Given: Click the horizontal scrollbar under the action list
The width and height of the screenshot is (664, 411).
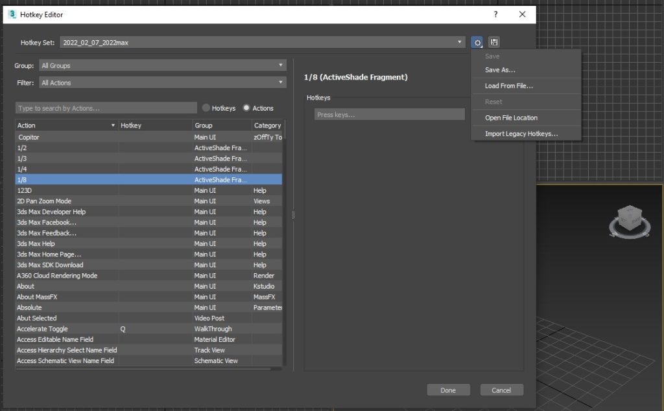Looking at the screenshot, I should [x=143, y=369].
